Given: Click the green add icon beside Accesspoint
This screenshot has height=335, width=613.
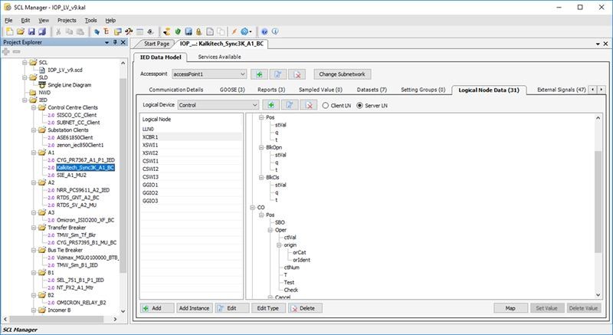Looking at the screenshot, I should pos(260,74).
